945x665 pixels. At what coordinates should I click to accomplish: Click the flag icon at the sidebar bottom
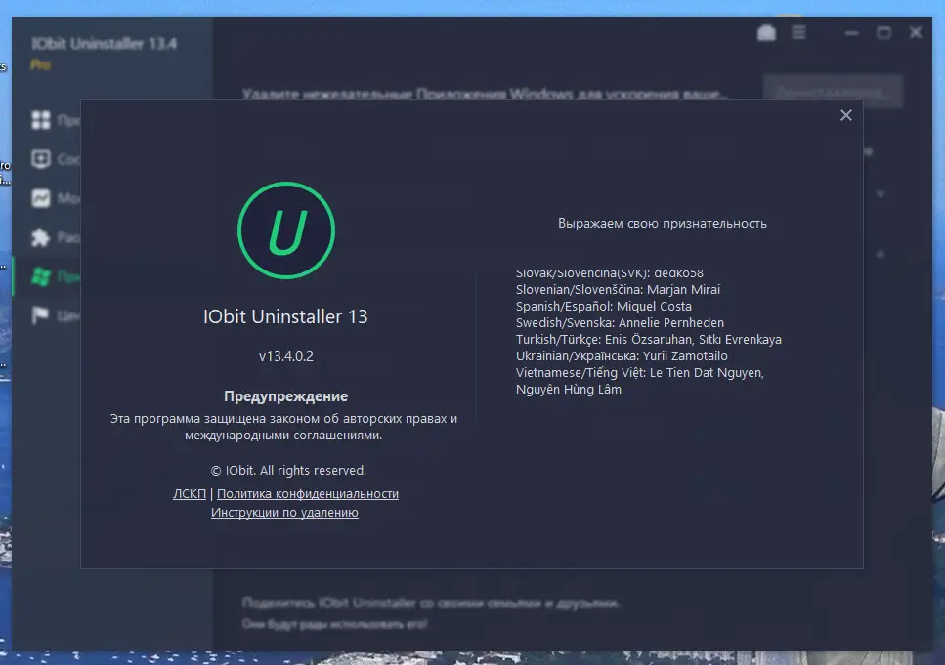(x=43, y=315)
